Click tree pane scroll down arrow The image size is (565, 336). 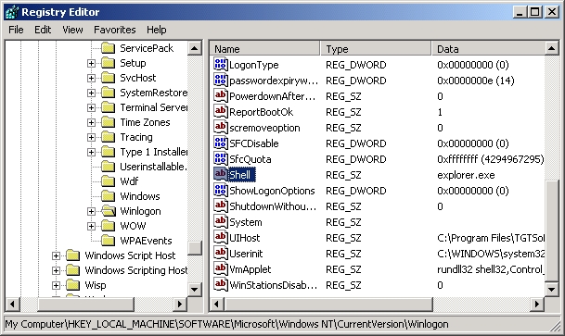tap(195, 290)
